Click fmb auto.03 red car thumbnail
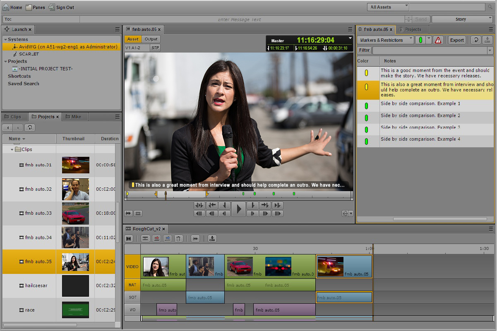 point(76,213)
